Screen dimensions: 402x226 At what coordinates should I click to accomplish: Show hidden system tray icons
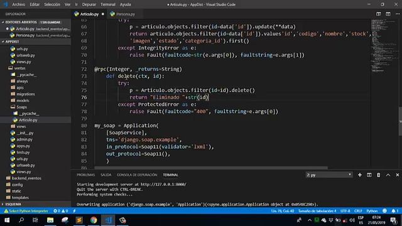click(x=310, y=220)
